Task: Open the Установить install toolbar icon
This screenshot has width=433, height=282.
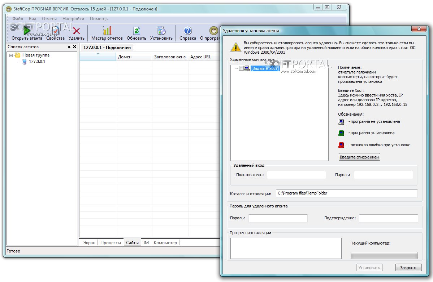Action: tap(161, 31)
